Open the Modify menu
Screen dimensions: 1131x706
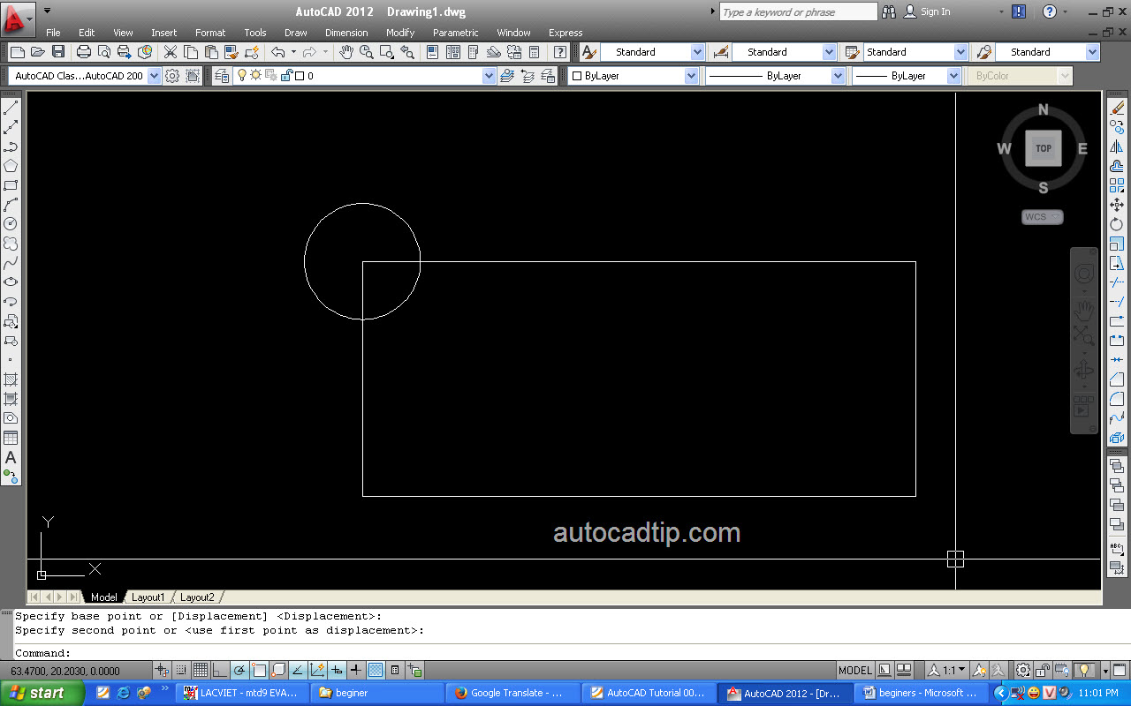coord(400,33)
